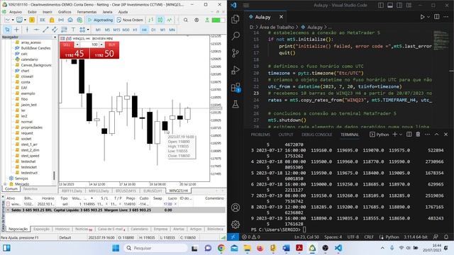Switch chart to M15 timeframe

[116, 30]
